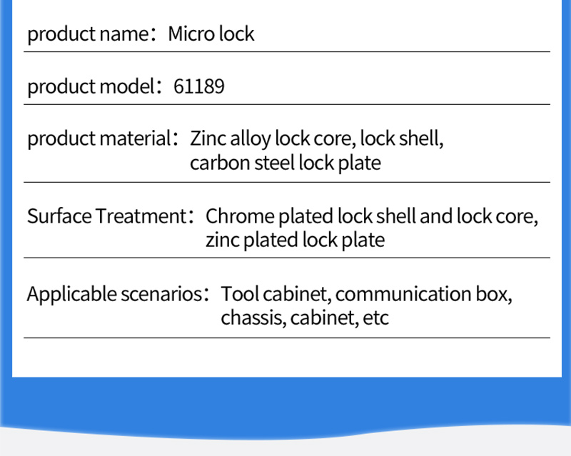Click the 'product model' label
This screenshot has height=456, width=571.
tap(91, 87)
